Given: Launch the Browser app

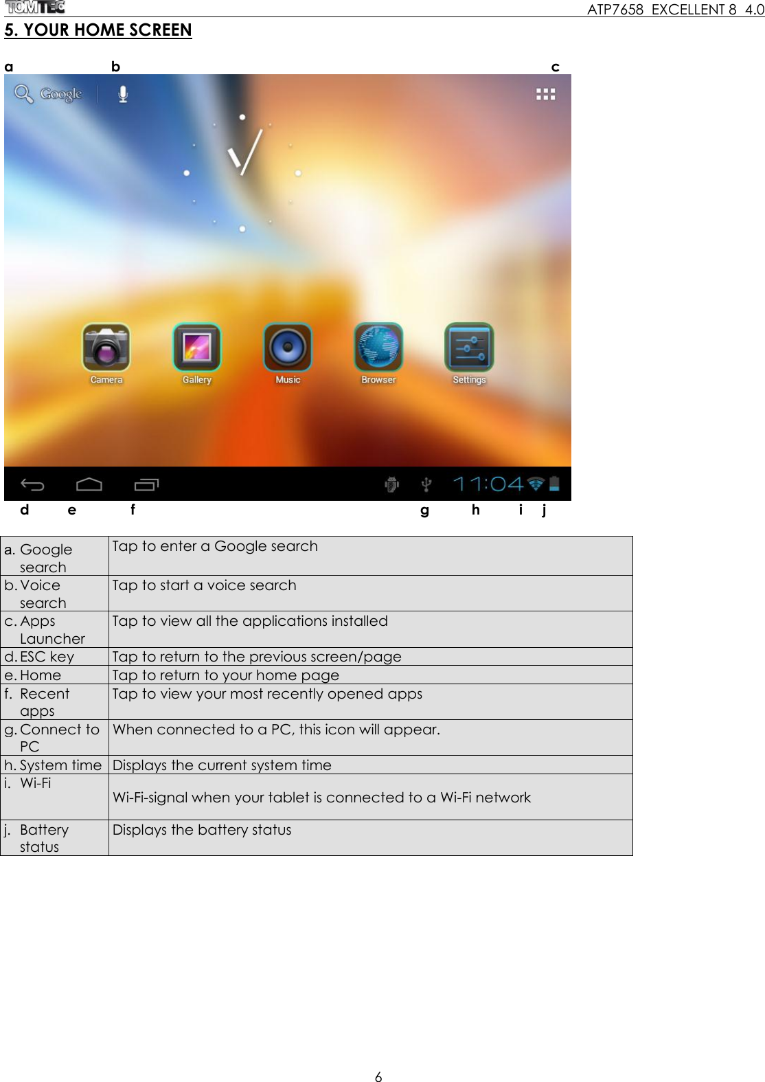Looking at the screenshot, I should pyautogui.click(x=378, y=354).
